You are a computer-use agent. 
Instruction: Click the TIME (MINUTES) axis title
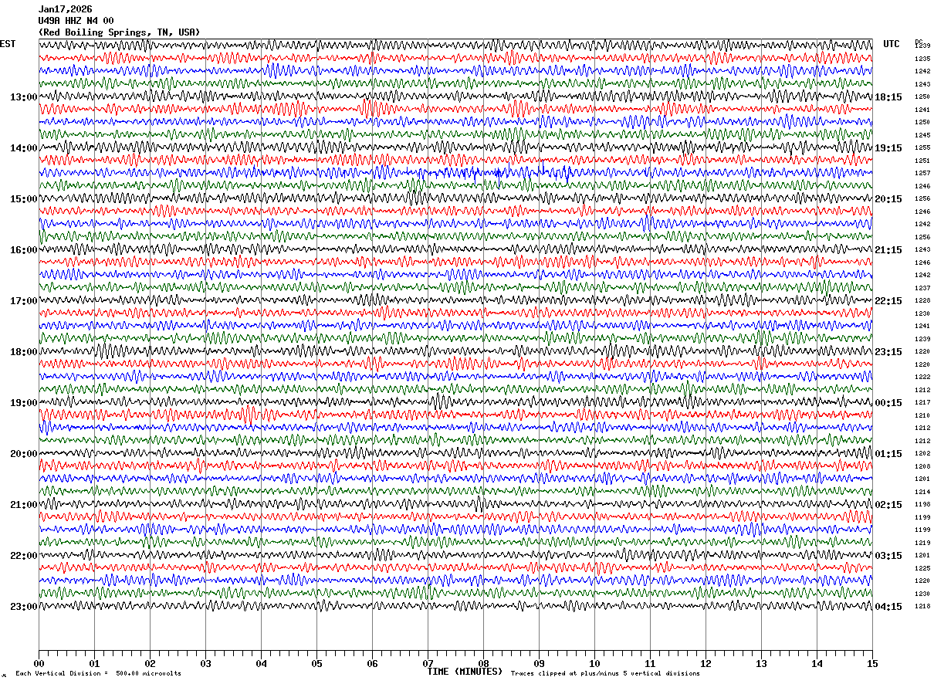[465, 672]
